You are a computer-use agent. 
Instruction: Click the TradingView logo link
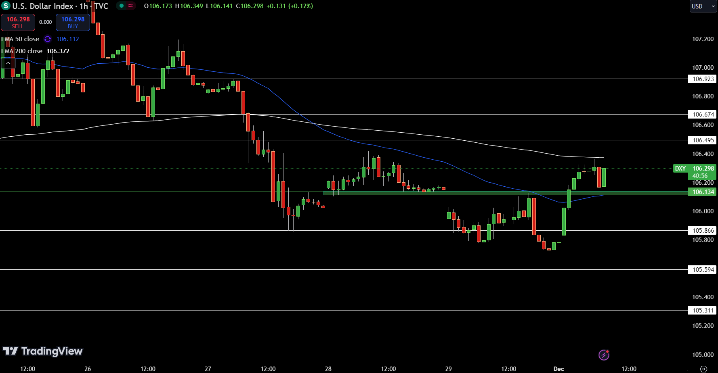[x=42, y=351]
